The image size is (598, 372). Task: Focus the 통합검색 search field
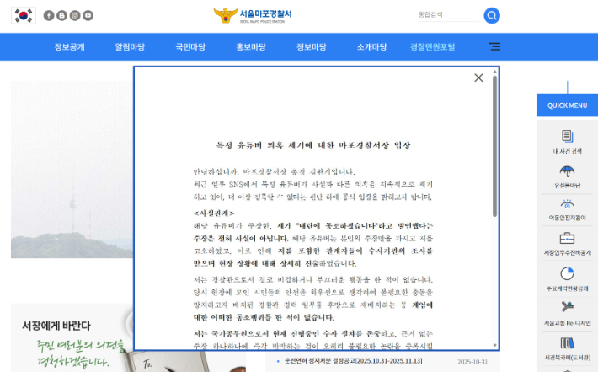tap(446, 15)
